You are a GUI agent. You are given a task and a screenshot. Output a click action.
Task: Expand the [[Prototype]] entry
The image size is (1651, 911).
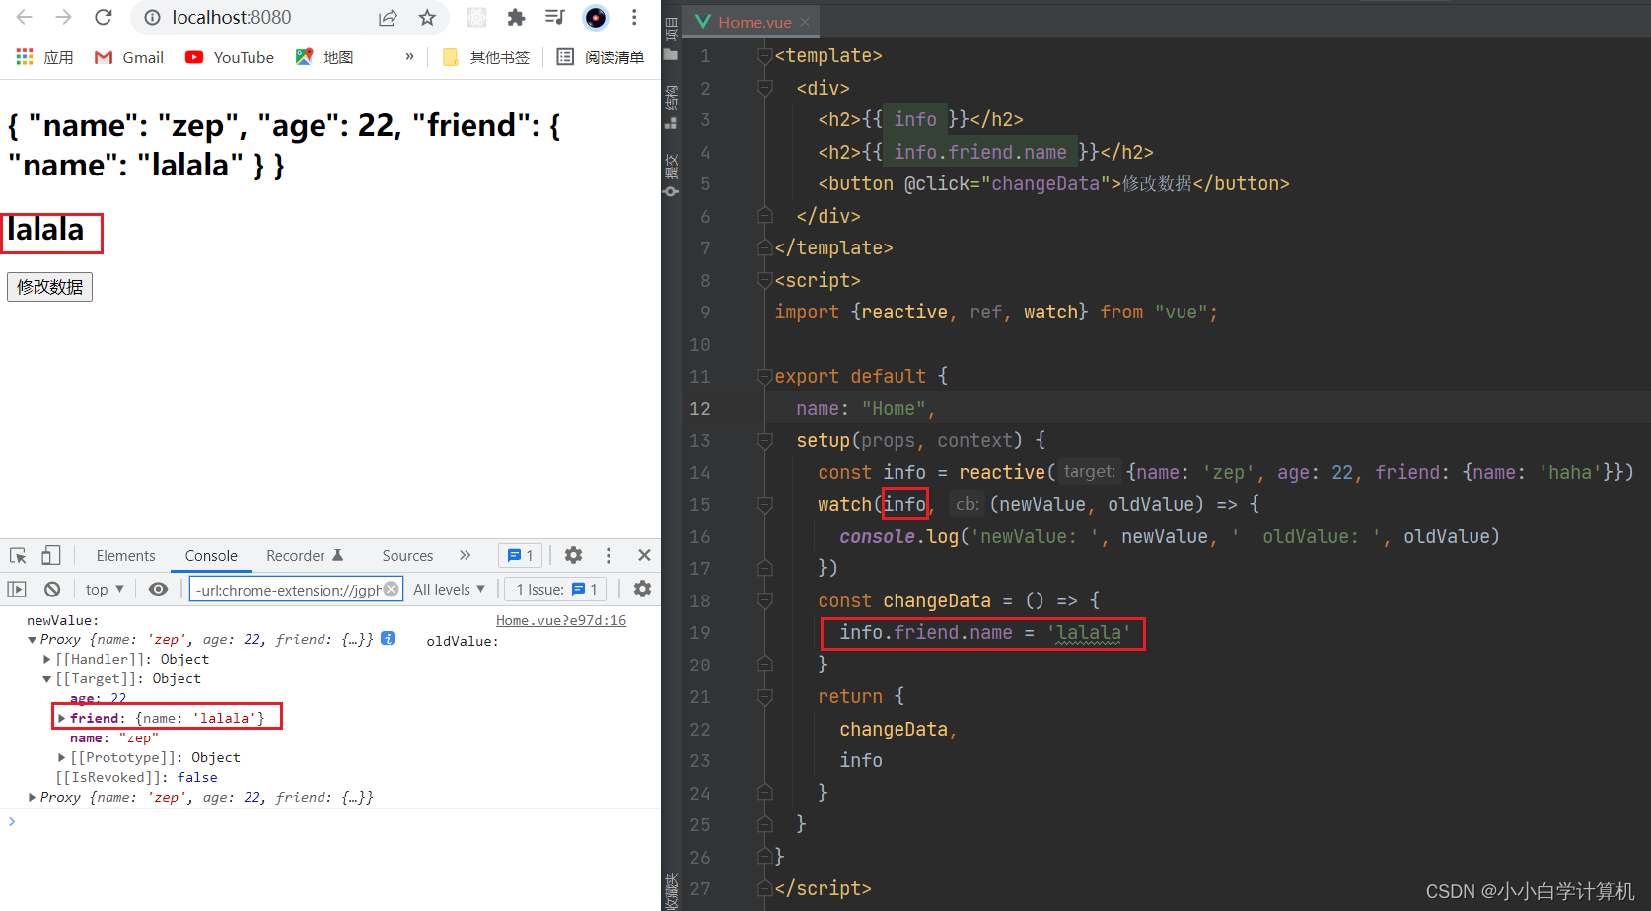(x=61, y=757)
